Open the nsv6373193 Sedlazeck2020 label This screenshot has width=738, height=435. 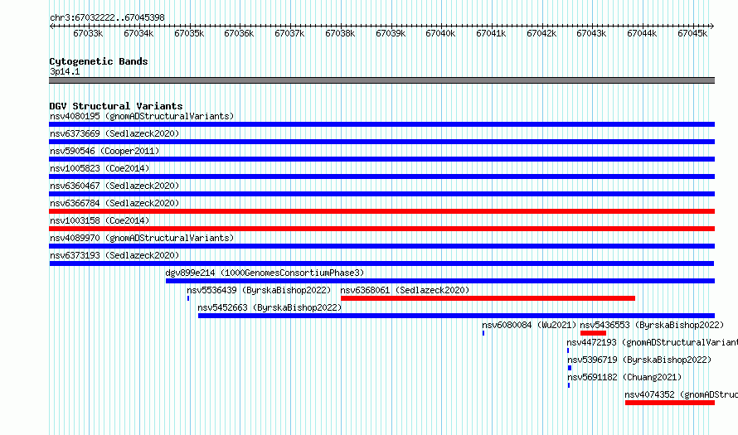(114, 255)
